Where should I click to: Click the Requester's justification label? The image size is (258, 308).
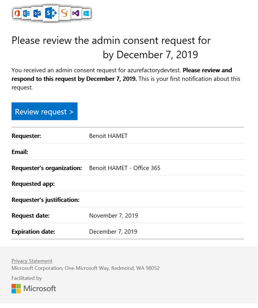[45, 200]
